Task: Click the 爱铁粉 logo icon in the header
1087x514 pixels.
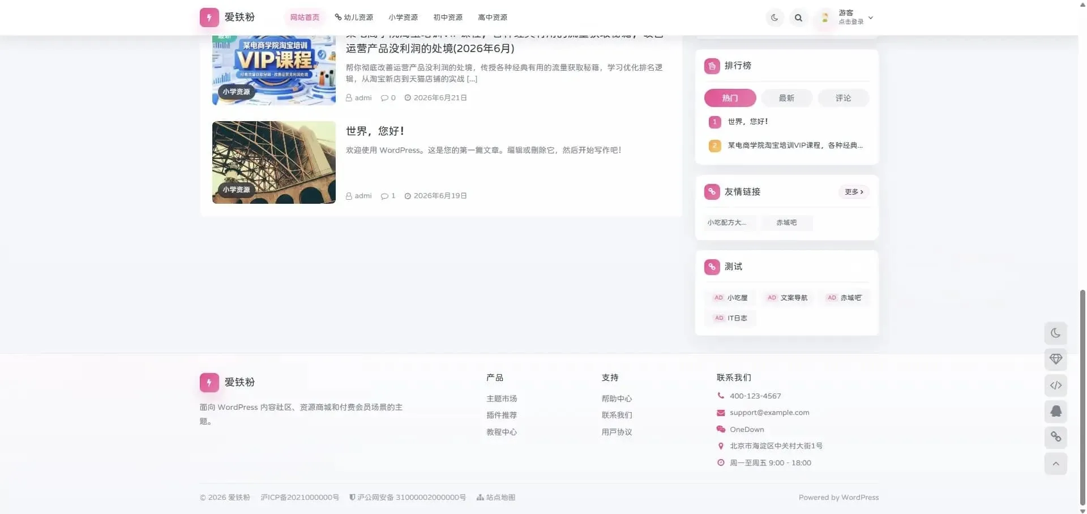Action: point(209,18)
